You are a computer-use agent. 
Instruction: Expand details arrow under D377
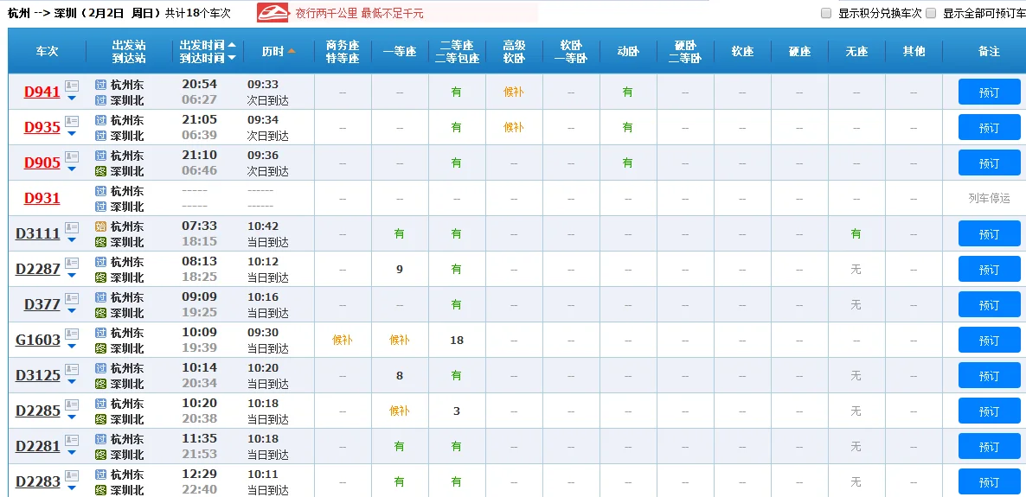coord(71,310)
